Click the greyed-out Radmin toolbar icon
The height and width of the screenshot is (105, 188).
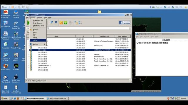coord(71,23)
